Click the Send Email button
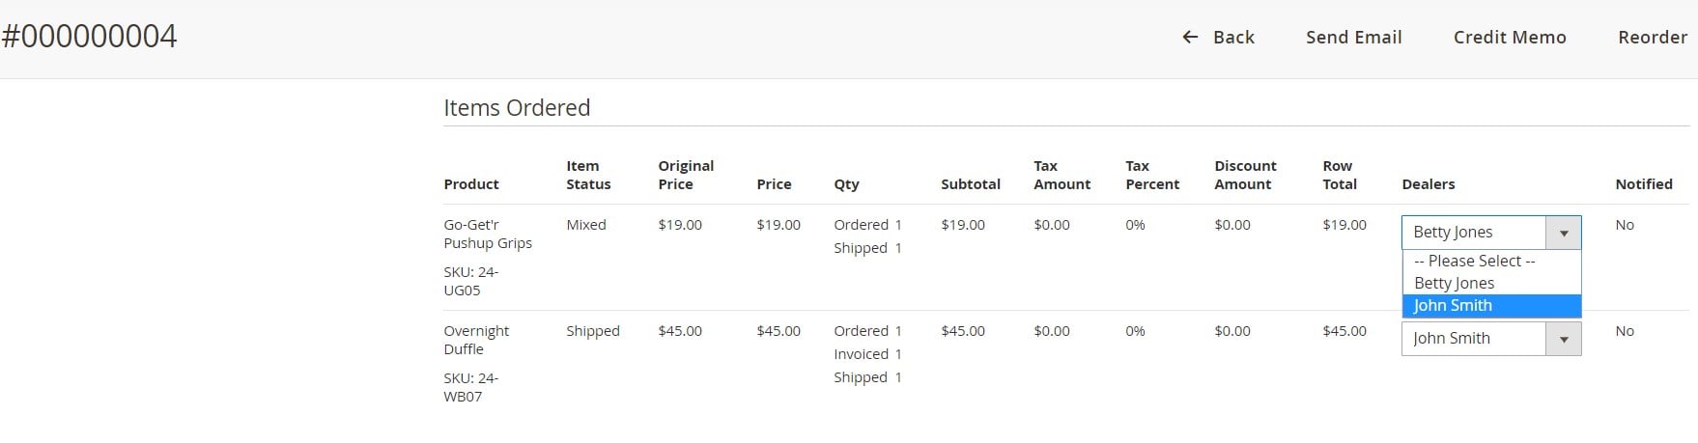This screenshot has height=443, width=1698. coord(1353,37)
